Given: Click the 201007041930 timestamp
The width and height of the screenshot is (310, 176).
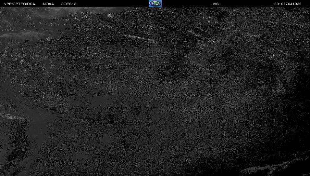Looking at the screenshot, I should (x=288, y=4).
